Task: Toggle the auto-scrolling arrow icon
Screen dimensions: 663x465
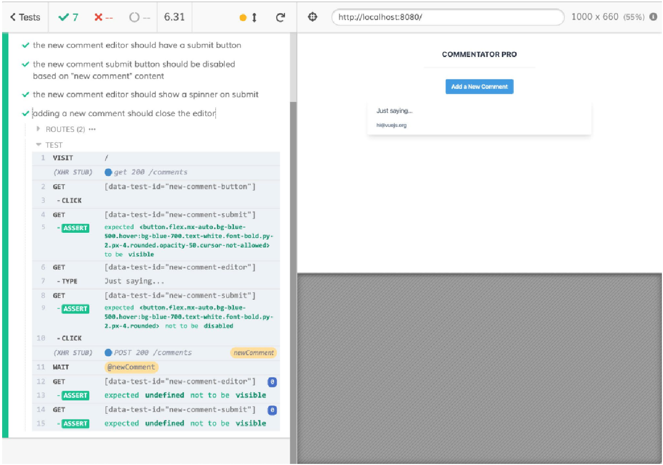Action: pyautogui.click(x=254, y=17)
